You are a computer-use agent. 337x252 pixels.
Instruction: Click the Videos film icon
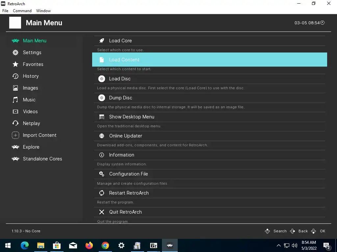click(x=15, y=112)
